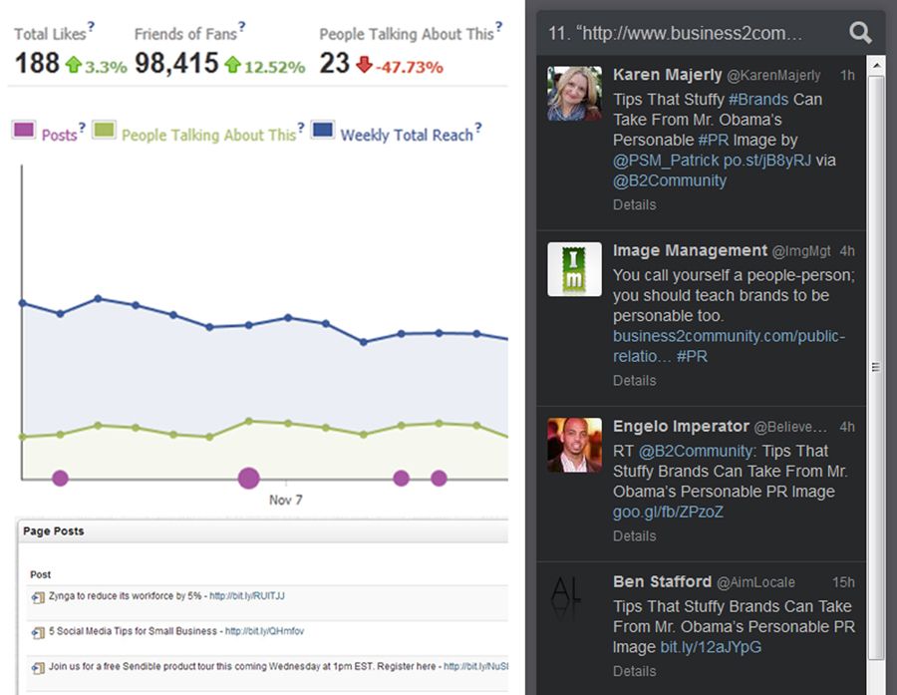Click Engelo Imperator's profile picture
Image resolution: width=897 pixels, height=695 pixels.
point(574,445)
